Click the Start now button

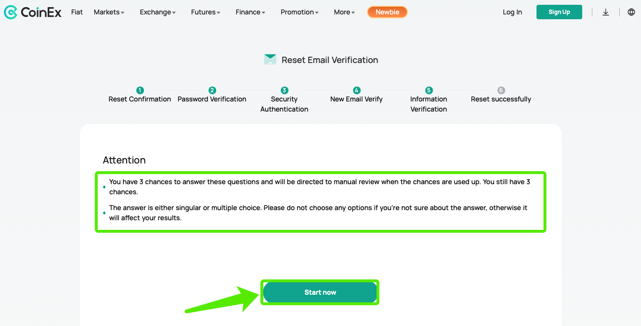(x=320, y=292)
